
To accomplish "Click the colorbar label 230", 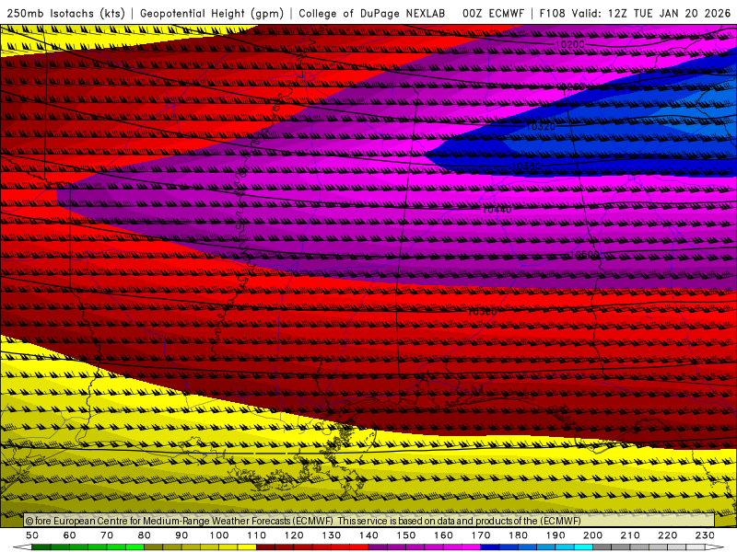I will click(x=705, y=535).
